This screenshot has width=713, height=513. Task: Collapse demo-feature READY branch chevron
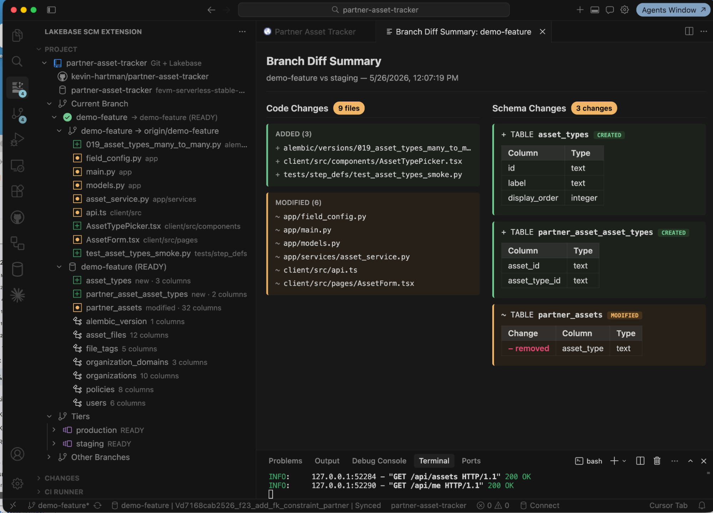(54, 117)
